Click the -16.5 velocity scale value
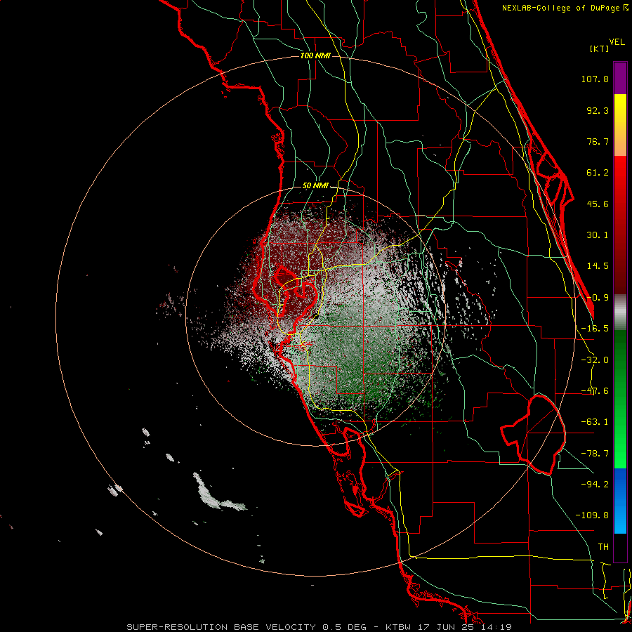Viewport: 632px width, 632px height. coord(595,329)
